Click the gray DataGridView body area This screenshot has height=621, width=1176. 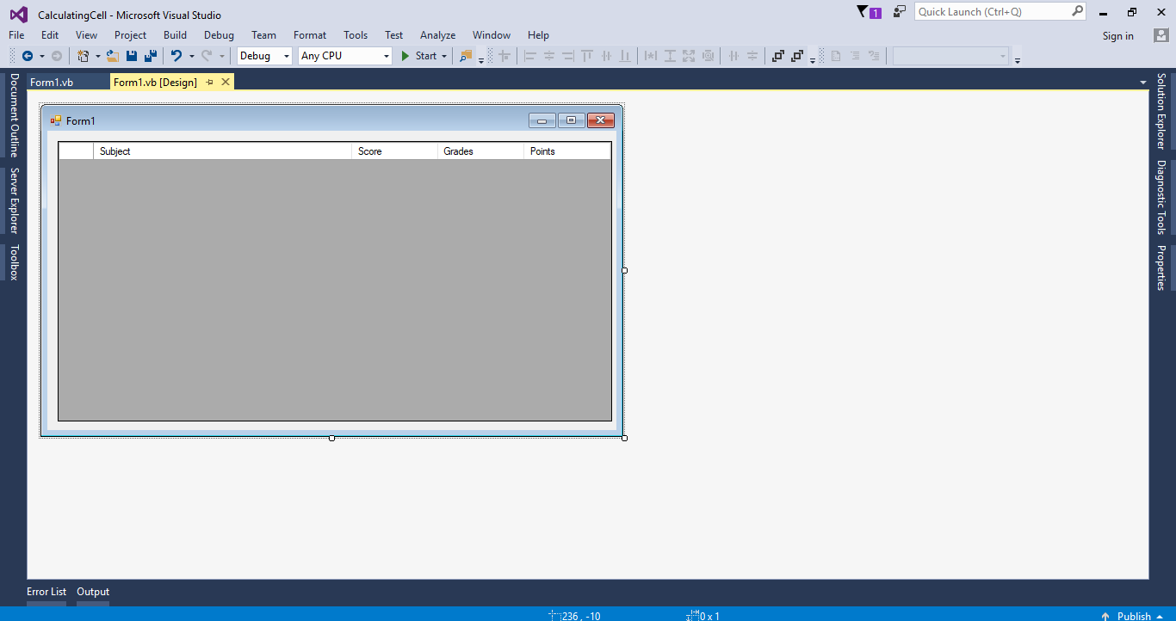tap(334, 290)
